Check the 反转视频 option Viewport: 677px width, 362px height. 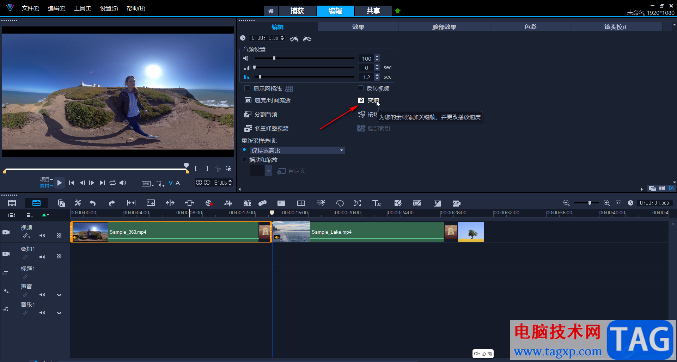pos(361,88)
